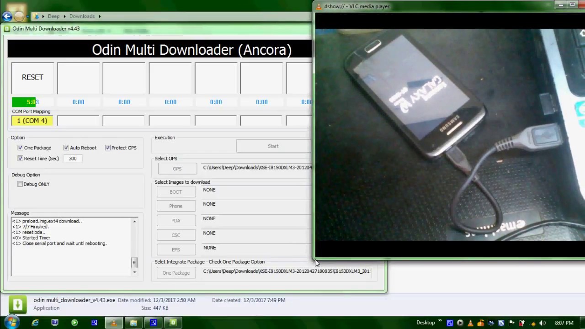This screenshot has height=329, width=585.
Task: Click the One Package select button
Action: (x=176, y=273)
